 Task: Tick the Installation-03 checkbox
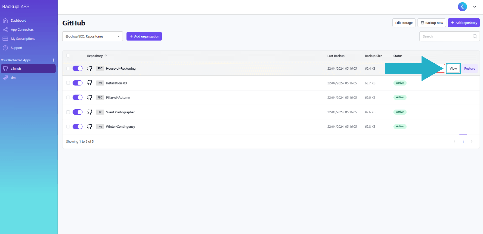click(68, 83)
